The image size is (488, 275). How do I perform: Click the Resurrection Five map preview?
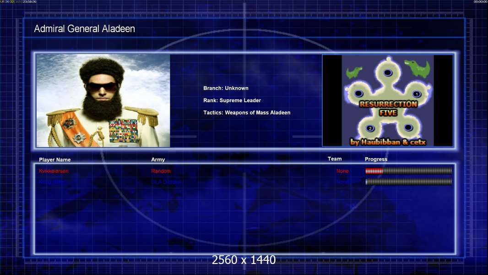[x=387, y=100]
